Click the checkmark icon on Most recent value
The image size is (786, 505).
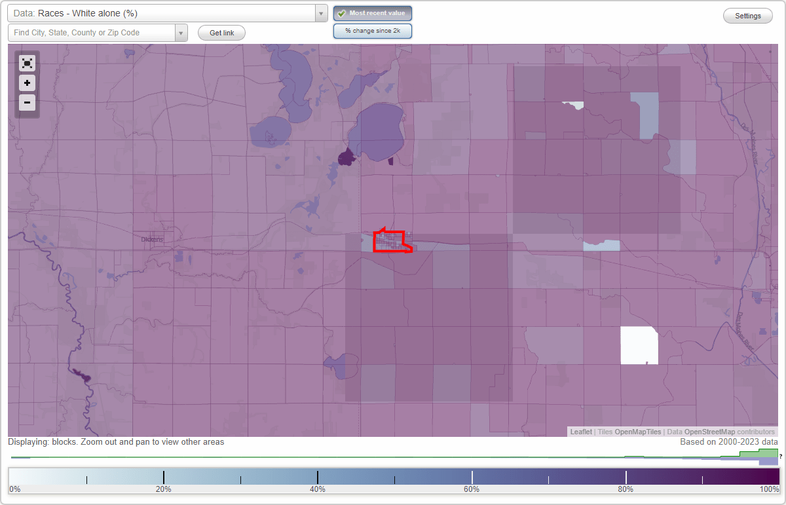coord(341,12)
